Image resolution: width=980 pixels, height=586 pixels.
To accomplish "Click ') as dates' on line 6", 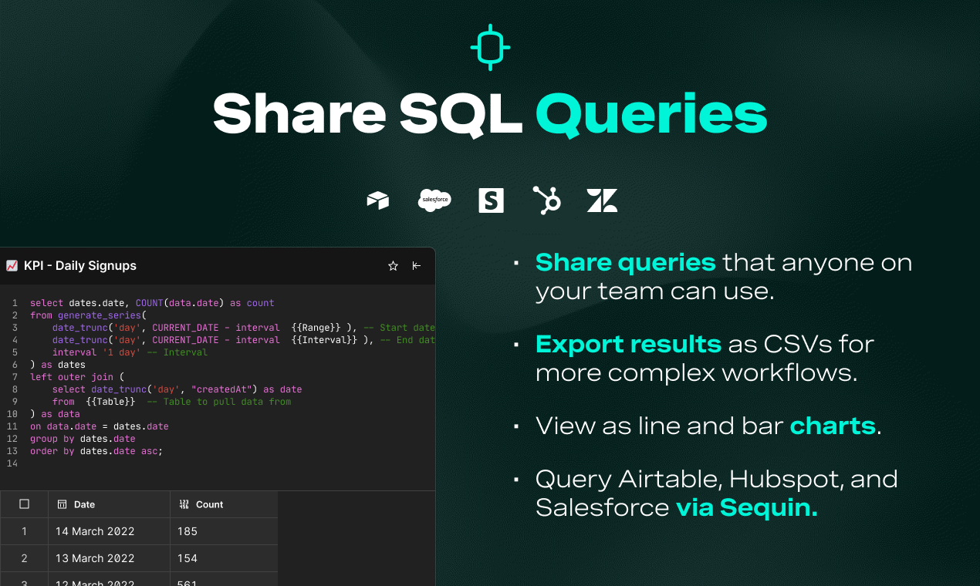I will tap(58, 365).
